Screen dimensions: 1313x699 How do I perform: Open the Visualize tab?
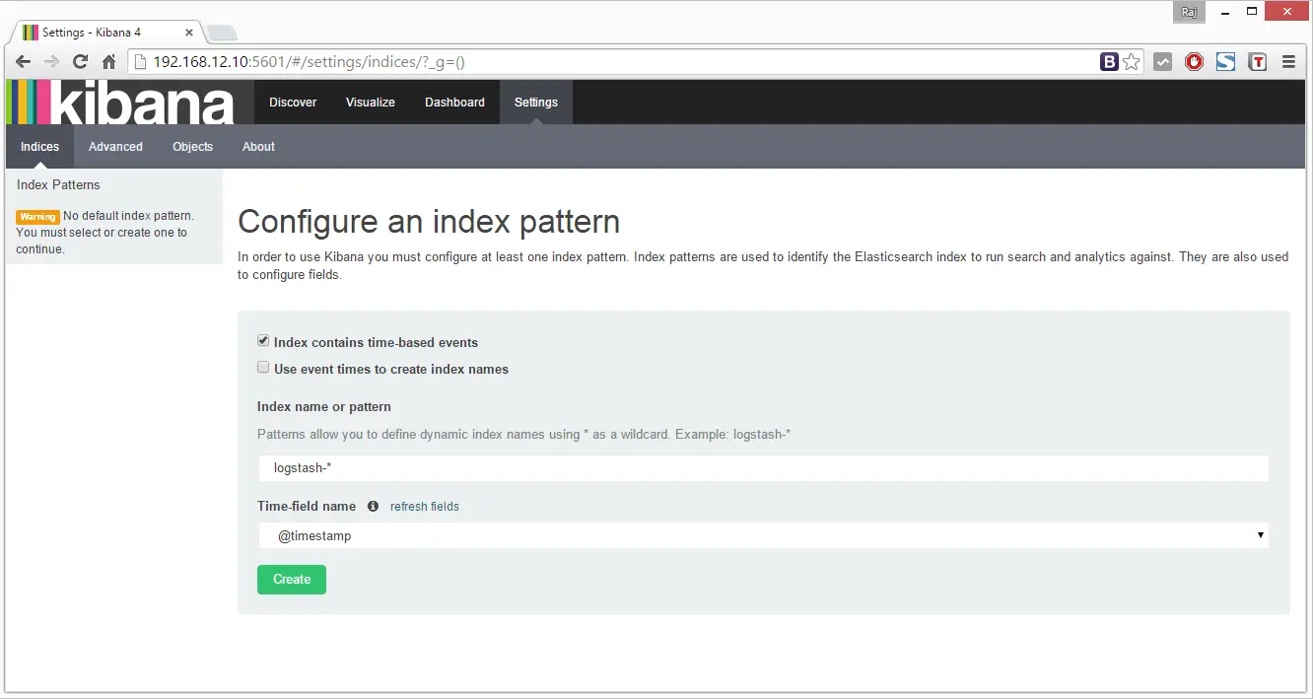click(x=371, y=103)
